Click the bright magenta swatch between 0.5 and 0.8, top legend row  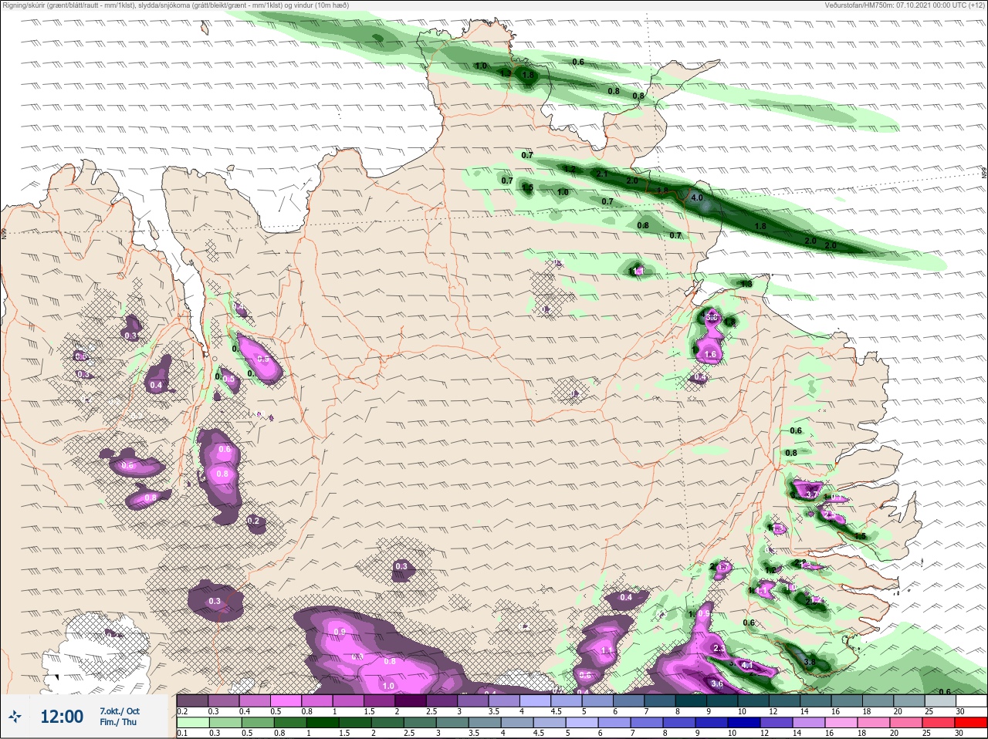(x=287, y=700)
